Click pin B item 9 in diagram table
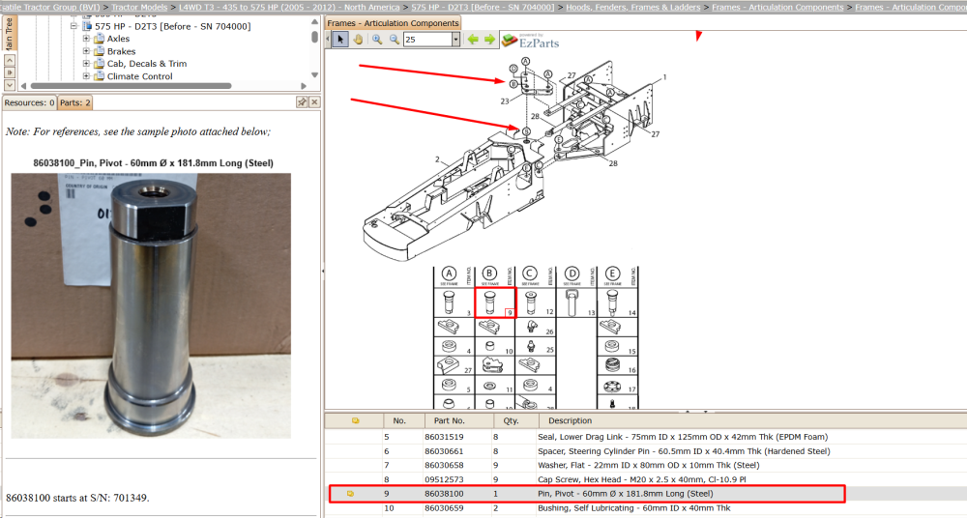Image resolution: width=967 pixels, height=518 pixels. pos(495,302)
